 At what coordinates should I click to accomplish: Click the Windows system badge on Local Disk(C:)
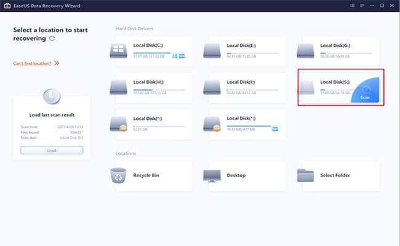(175, 56)
